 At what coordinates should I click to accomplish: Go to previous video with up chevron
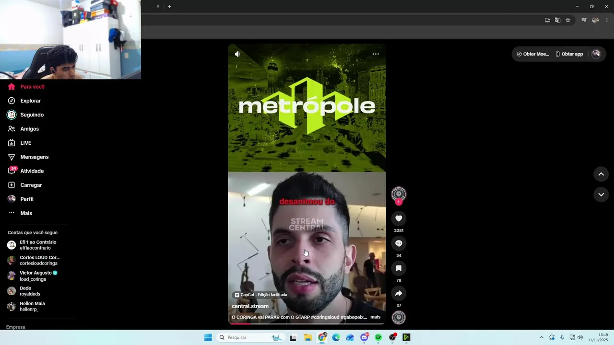tap(601, 174)
